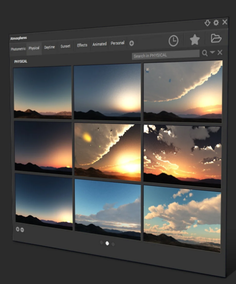Click the magnifier search icon
236x284 pixels.
[205, 53]
